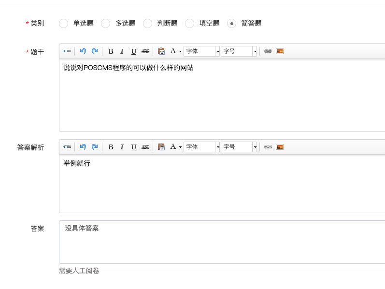Apply italic in the 答案解析 editor
385x289 pixels.
click(122, 147)
